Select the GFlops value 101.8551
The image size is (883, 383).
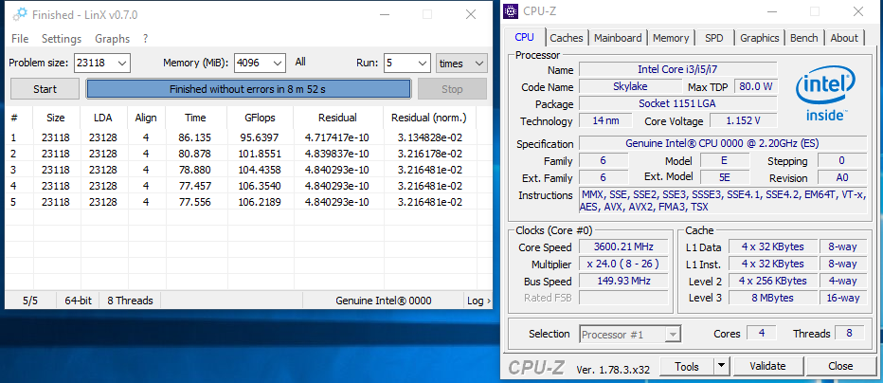261,154
